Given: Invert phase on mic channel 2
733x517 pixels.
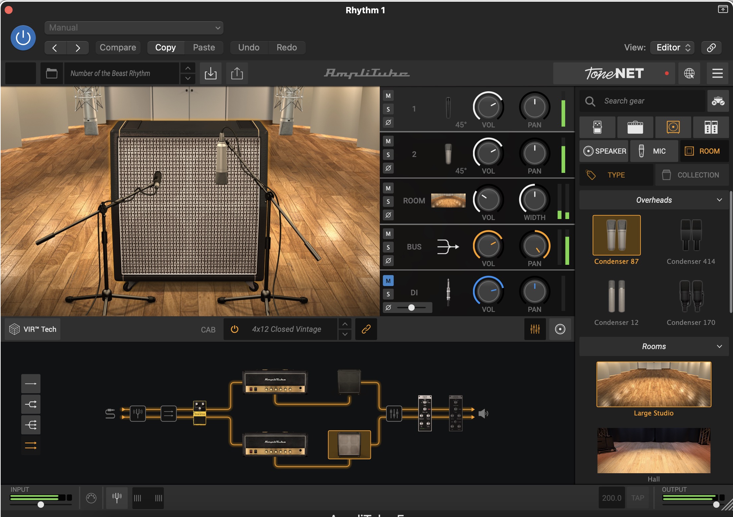Looking at the screenshot, I should pos(388,168).
